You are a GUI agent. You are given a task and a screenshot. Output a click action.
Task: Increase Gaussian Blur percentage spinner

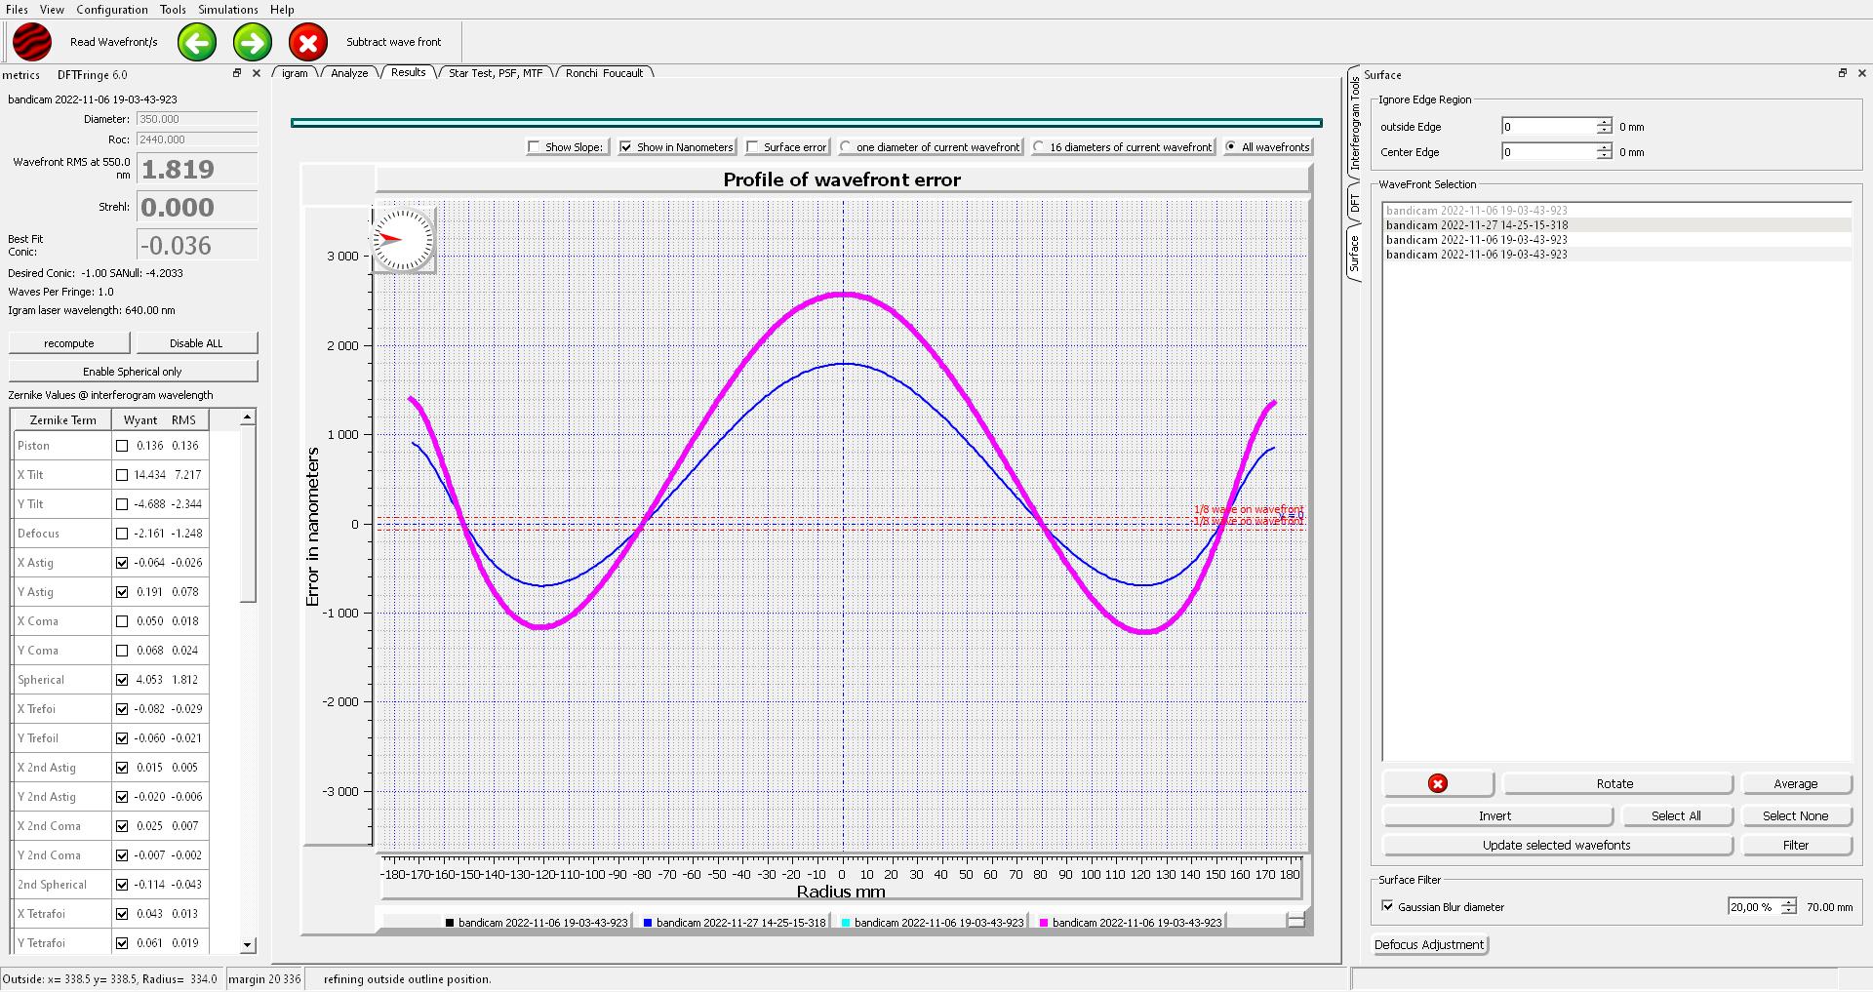[1787, 902]
